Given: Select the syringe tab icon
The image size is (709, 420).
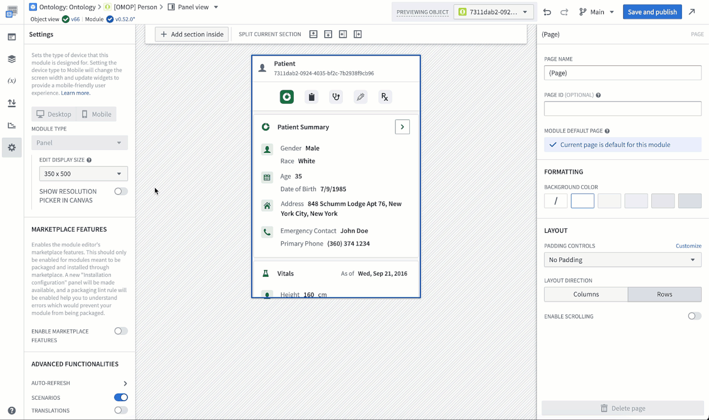Looking at the screenshot, I should (x=361, y=97).
